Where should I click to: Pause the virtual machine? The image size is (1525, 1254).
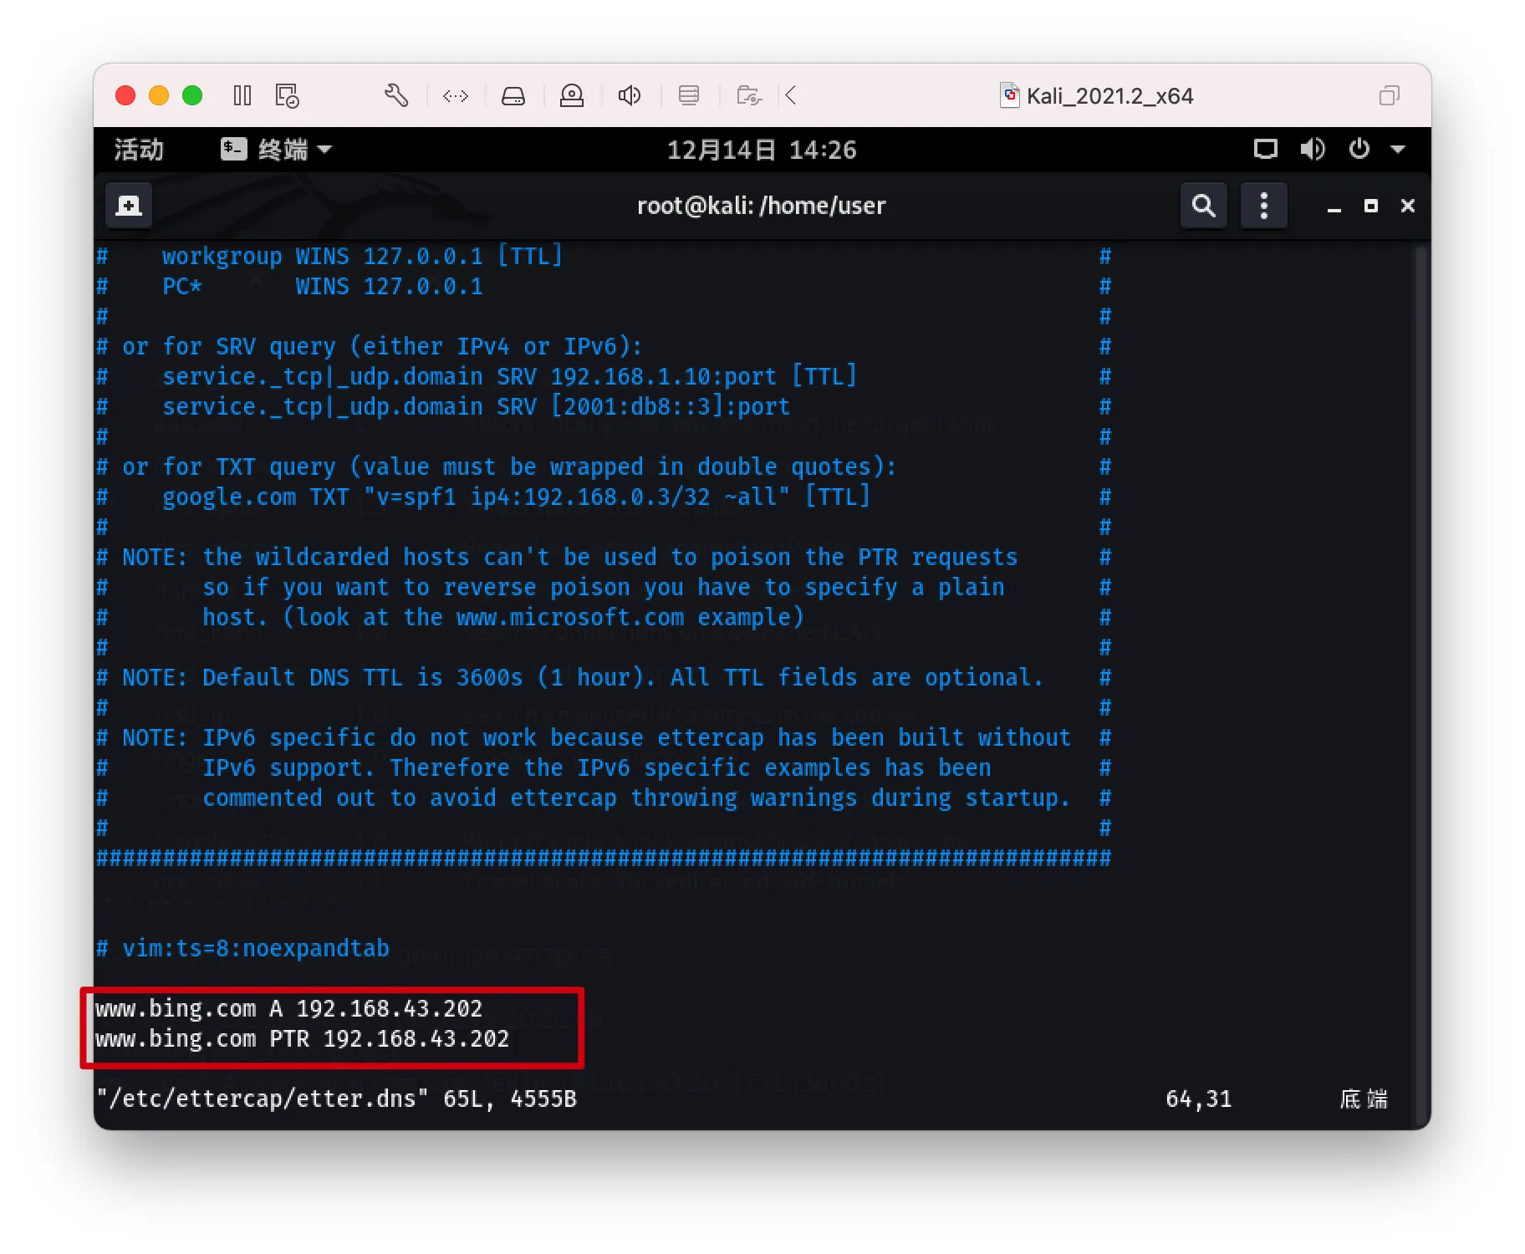tap(242, 96)
